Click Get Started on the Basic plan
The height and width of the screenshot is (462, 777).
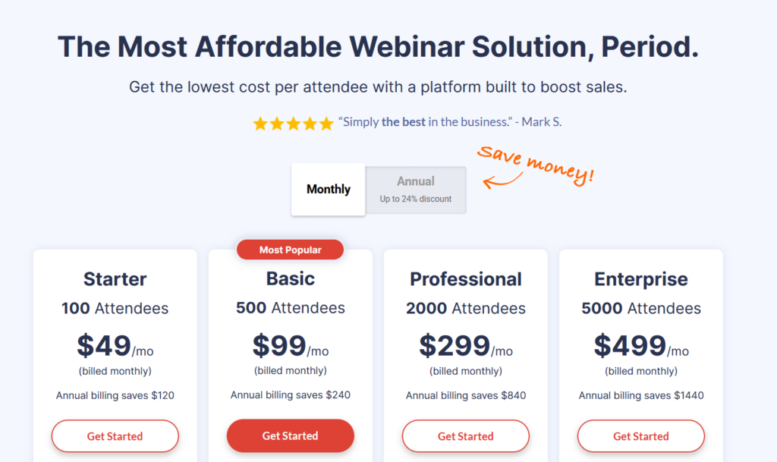[290, 435]
